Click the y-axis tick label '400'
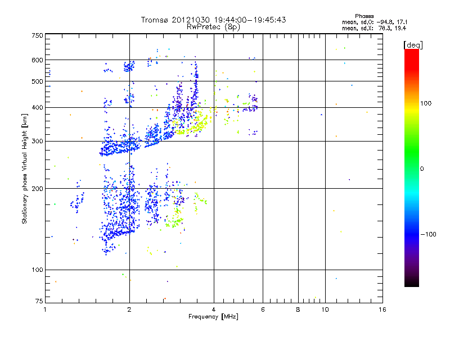450x337 pixels. click(37, 108)
